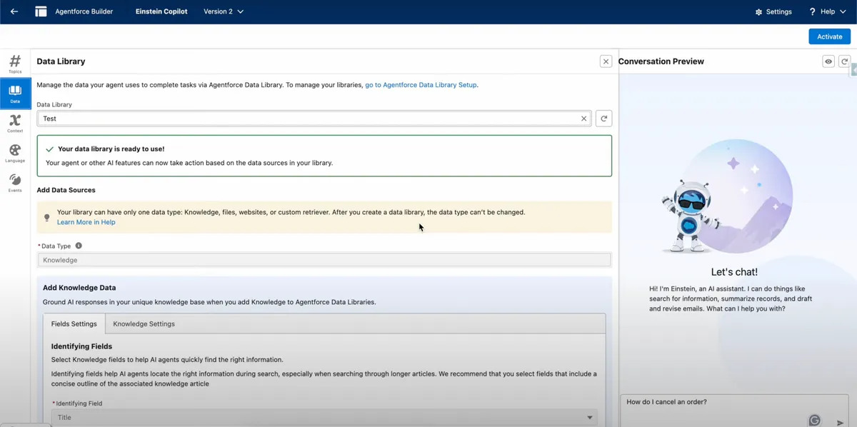Open the Context sidebar panel
This screenshot has width=857, height=427.
(15, 124)
